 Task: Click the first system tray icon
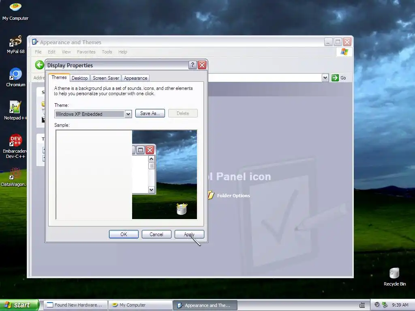pos(377,305)
